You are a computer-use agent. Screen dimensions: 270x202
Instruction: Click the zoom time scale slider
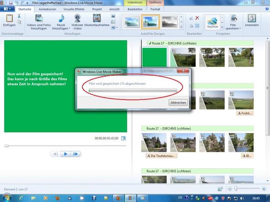pos(236,189)
